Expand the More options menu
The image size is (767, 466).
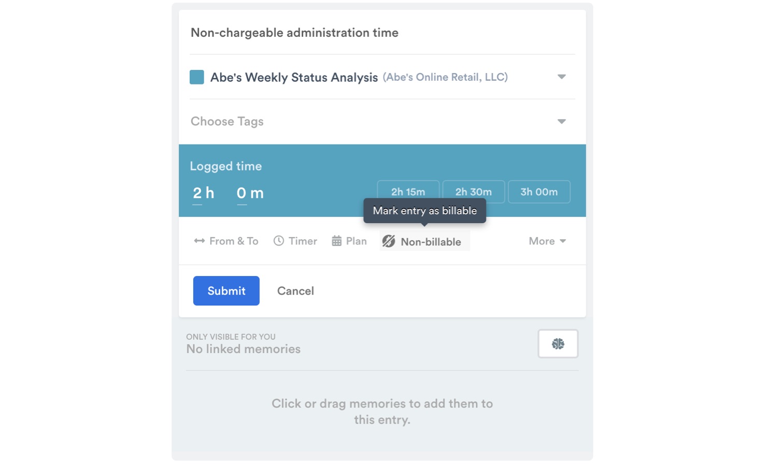547,241
